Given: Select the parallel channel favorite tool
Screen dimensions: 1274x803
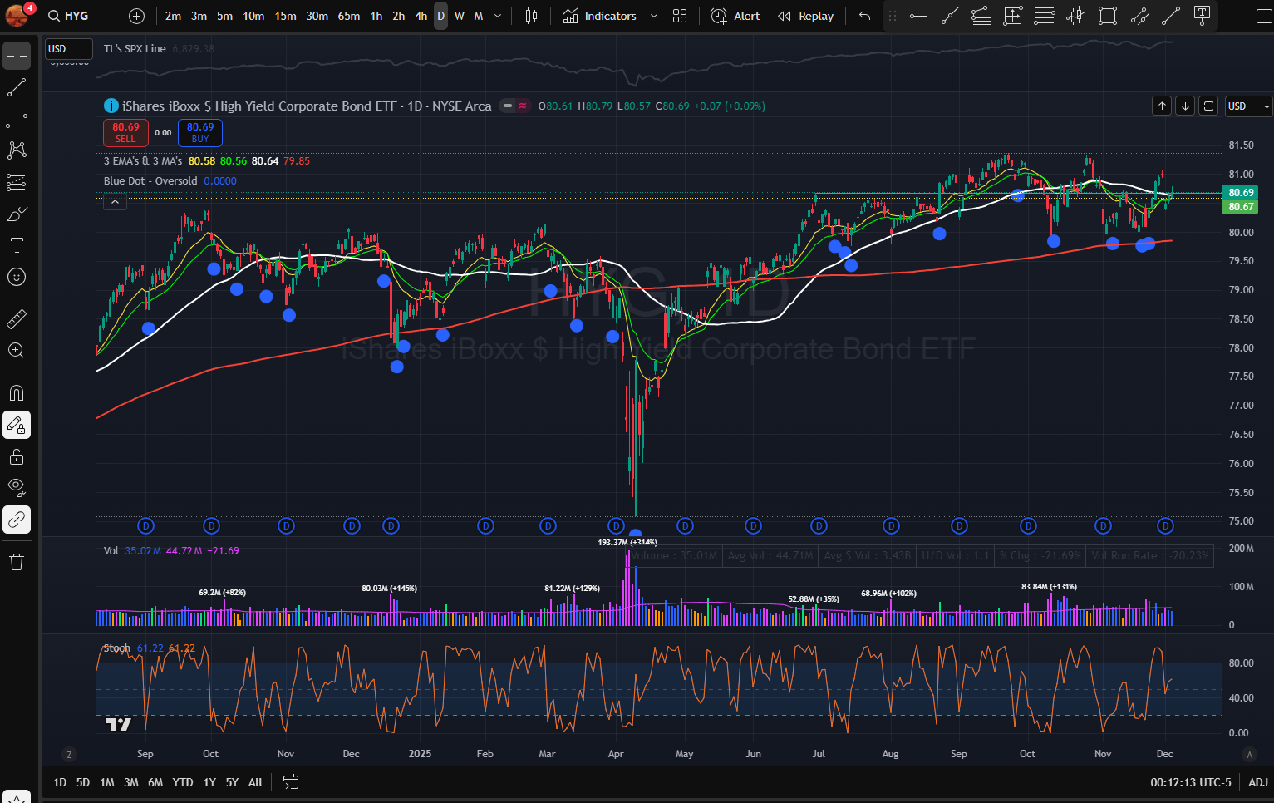Looking at the screenshot, I should tap(1139, 16).
